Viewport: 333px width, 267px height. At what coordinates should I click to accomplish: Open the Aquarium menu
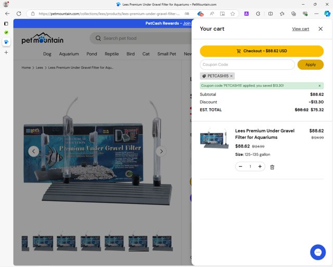(x=69, y=54)
